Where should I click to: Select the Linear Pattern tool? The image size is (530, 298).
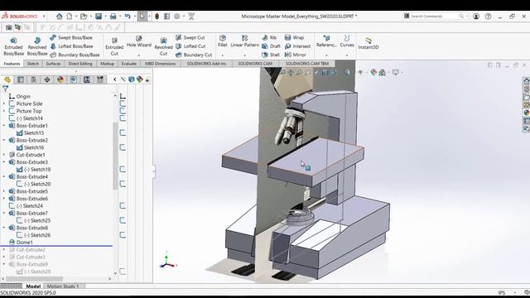(245, 41)
